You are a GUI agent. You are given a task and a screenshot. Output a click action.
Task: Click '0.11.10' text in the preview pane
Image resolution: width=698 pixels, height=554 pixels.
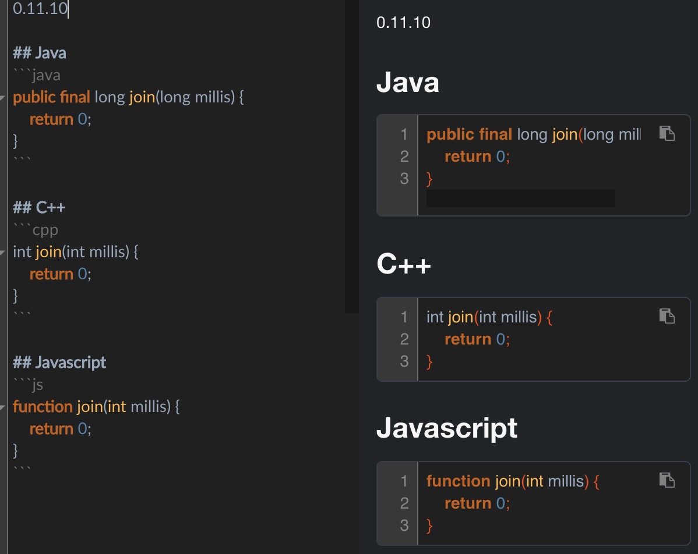(403, 23)
